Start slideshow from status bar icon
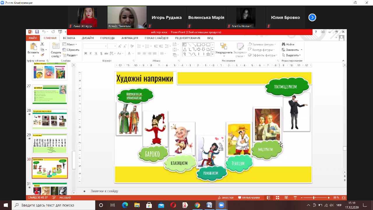The image size is (373, 210). click(x=295, y=198)
